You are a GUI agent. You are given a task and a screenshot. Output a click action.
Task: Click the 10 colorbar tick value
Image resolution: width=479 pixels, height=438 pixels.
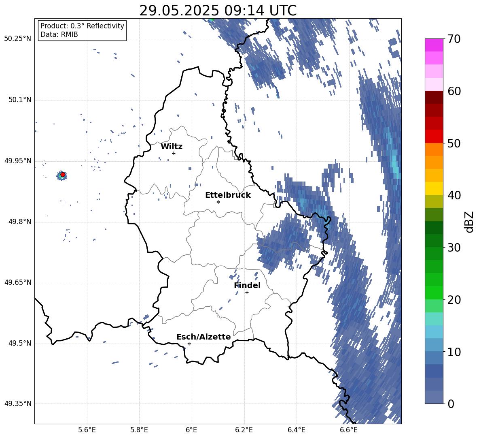point(454,352)
